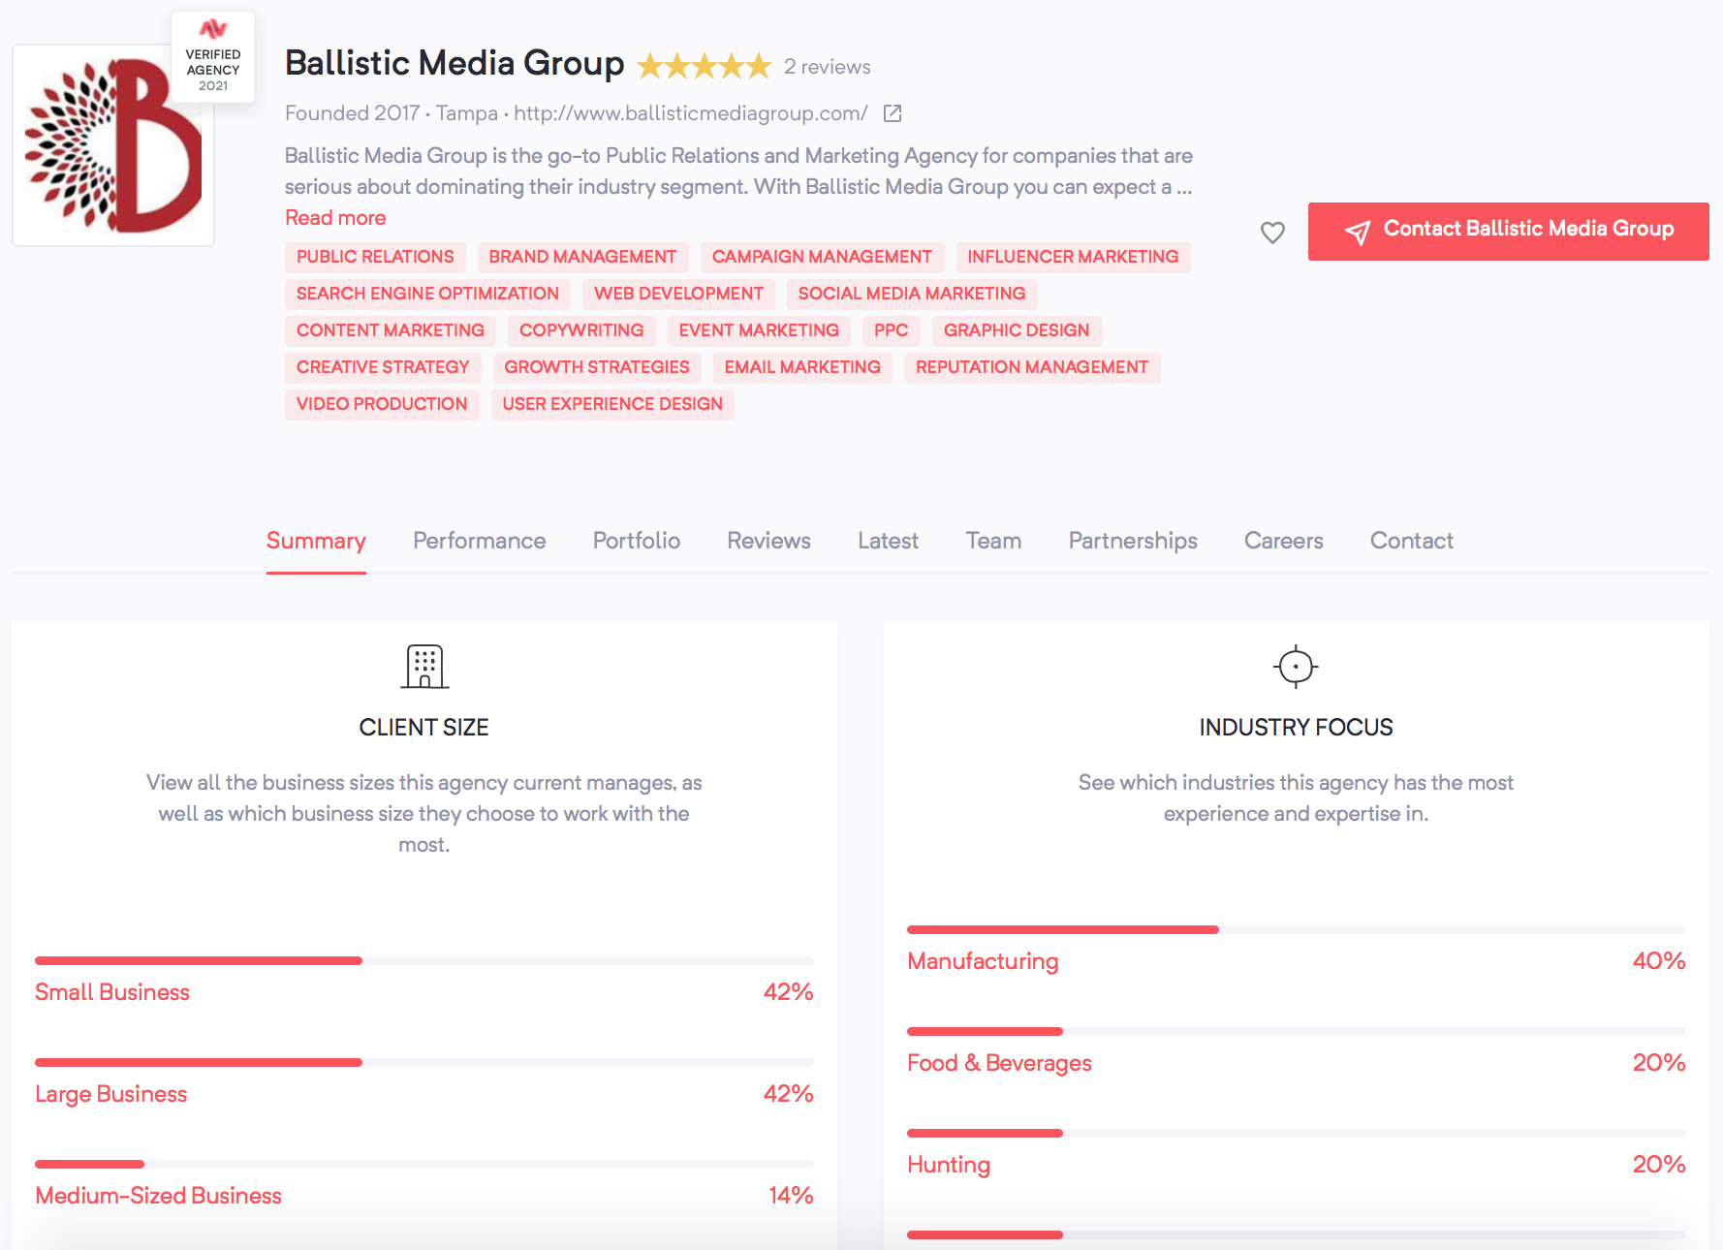Select the Creative Strategy tag
The height and width of the screenshot is (1250, 1723).
coord(383,367)
